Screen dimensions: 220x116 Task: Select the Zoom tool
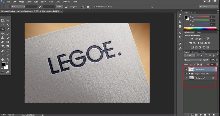(8, 59)
